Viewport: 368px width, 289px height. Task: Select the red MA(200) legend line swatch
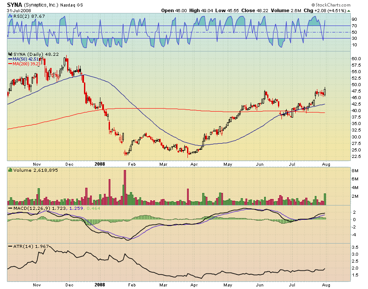[10, 64]
